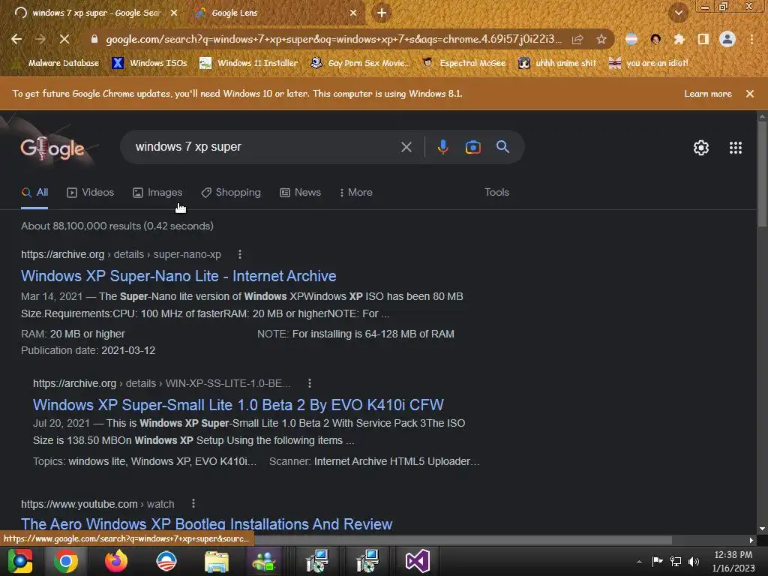Open a new tab with plus button

click(382, 13)
